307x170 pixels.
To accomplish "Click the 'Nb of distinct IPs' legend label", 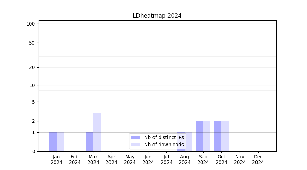I will pyautogui.click(x=164, y=137).
